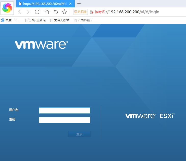Click the 密码 label
The height and width of the screenshot is (161, 186).
12,119
